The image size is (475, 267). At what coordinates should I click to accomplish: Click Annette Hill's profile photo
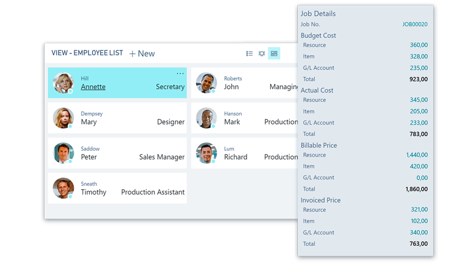point(63,83)
